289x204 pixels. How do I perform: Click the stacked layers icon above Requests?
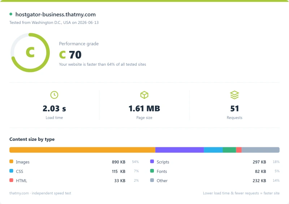pos(234,95)
